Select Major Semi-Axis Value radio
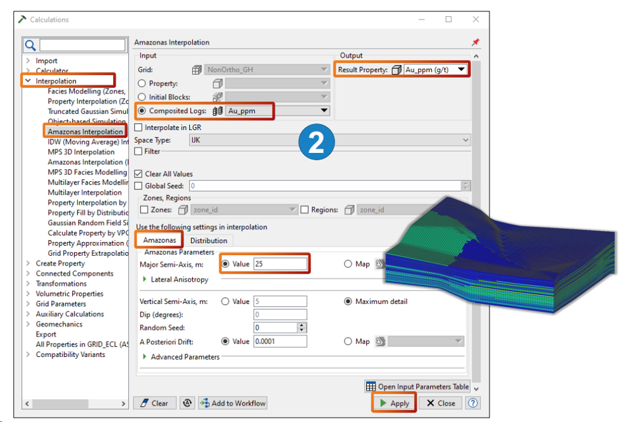 tap(225, 264)
